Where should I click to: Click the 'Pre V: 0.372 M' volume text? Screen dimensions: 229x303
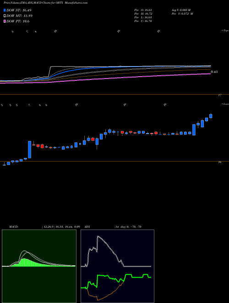click(182, 14)
